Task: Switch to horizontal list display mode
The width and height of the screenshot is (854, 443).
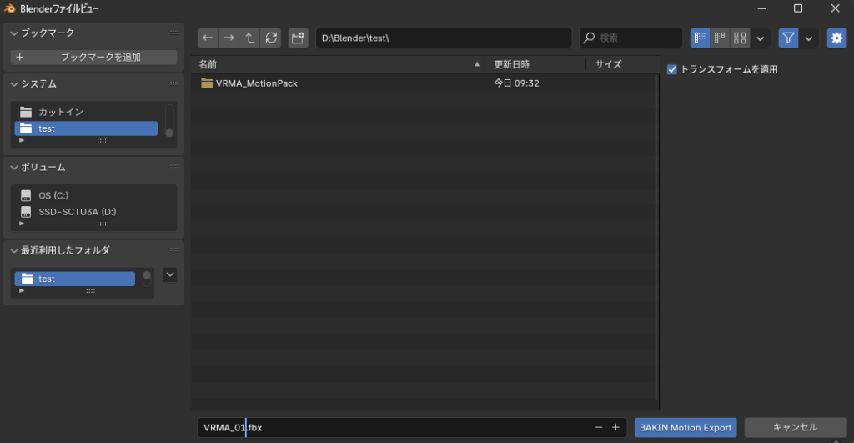Action: pyautogui.click(x=720, y=38)
